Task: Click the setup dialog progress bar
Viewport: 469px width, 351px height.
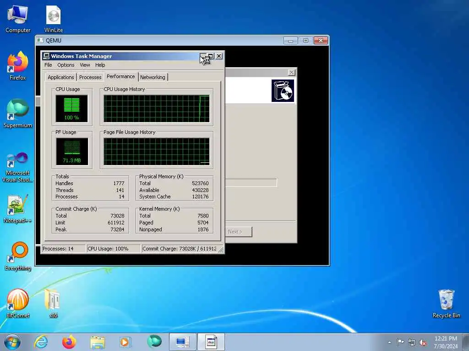Action: (251, 183)
